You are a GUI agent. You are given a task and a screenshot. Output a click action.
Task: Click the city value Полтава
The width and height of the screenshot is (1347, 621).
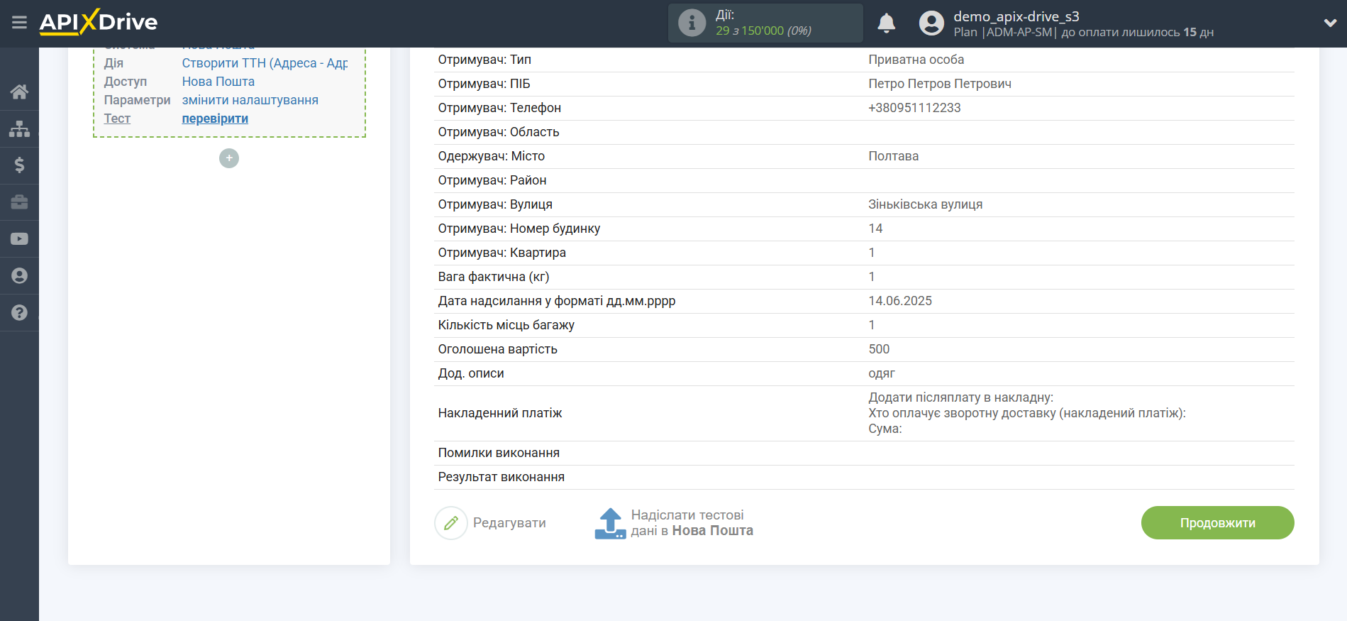[893, 156]
